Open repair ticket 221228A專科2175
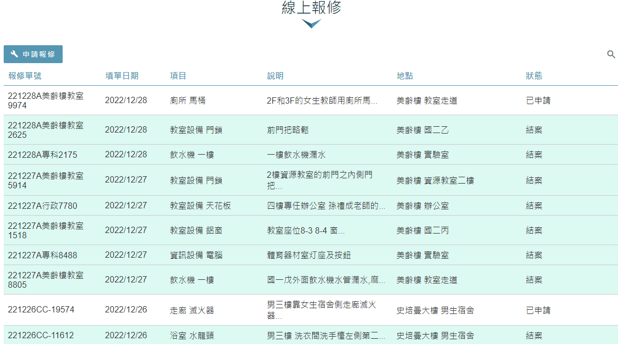618x344 pixels. click(43, 155)
